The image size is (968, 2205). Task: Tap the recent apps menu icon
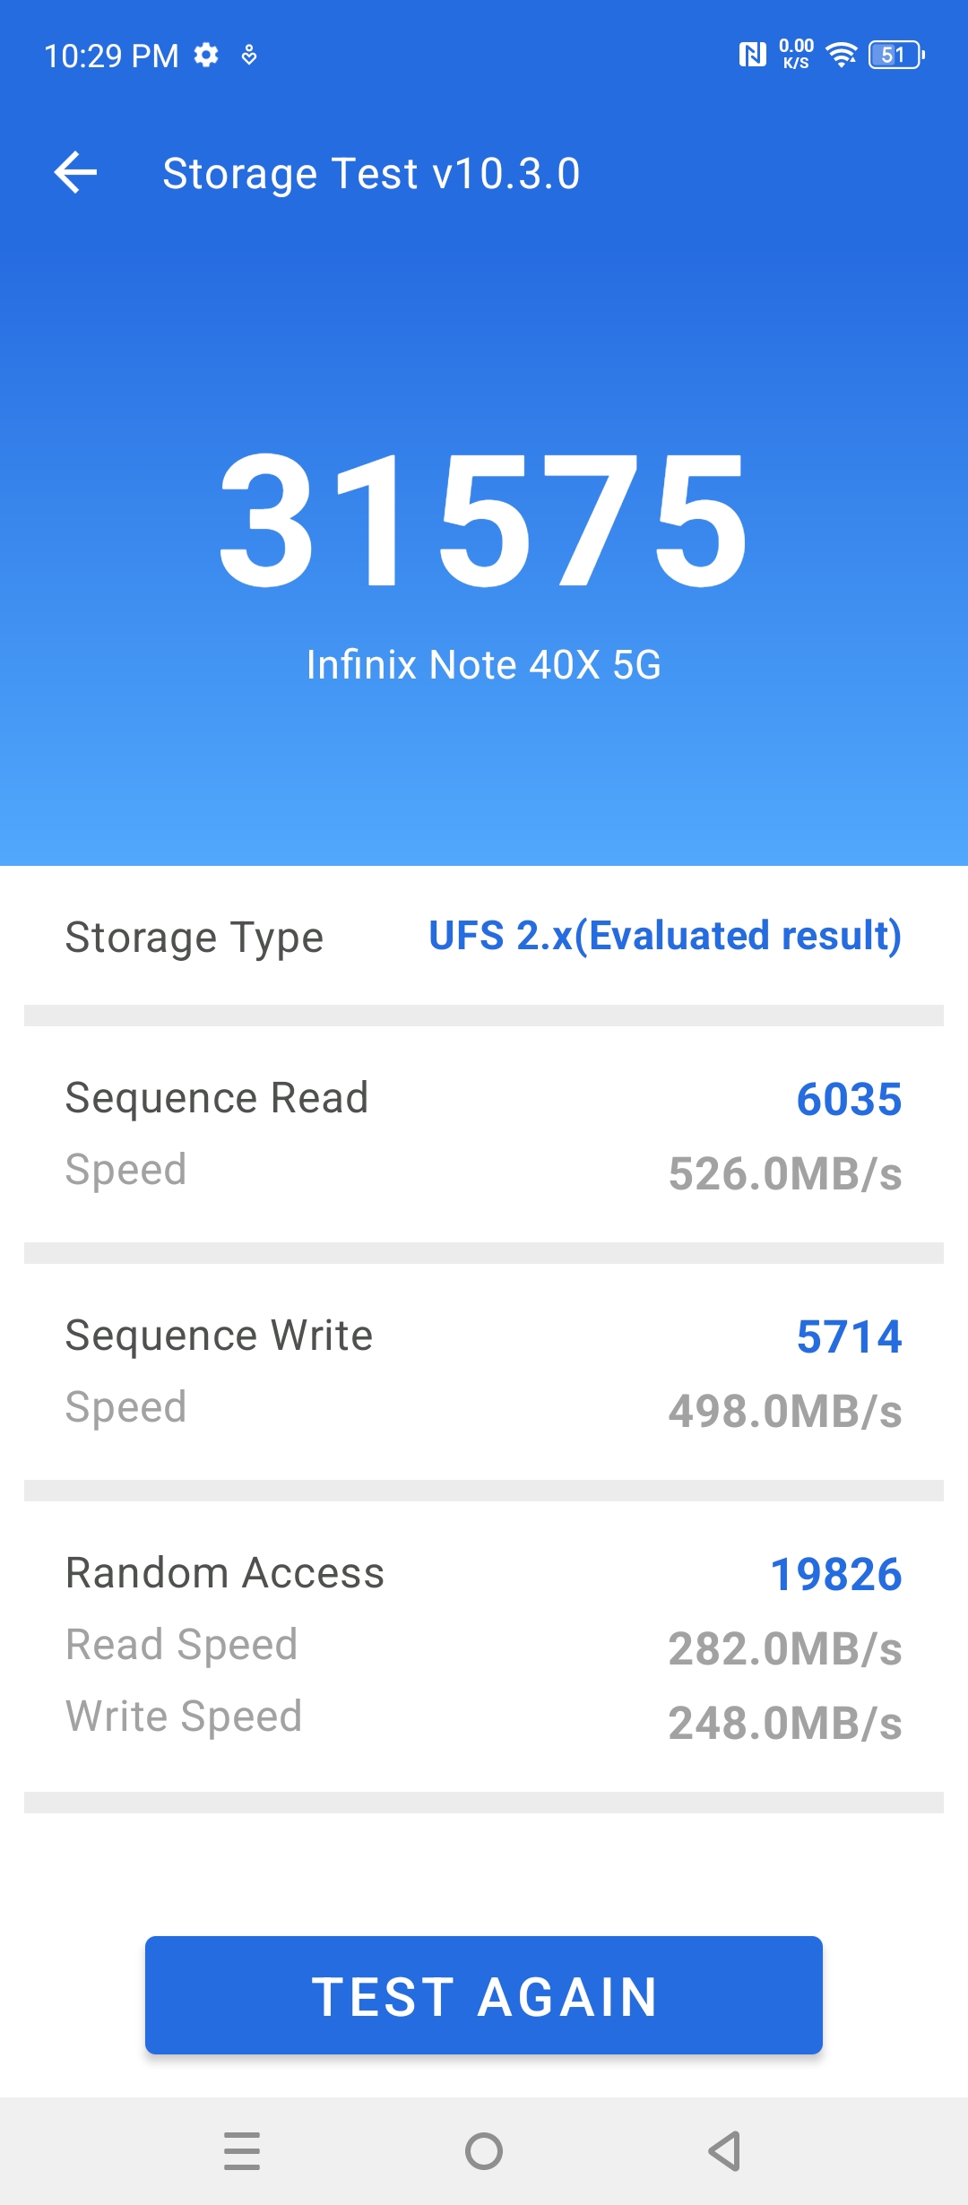[x=242, y=2150]
